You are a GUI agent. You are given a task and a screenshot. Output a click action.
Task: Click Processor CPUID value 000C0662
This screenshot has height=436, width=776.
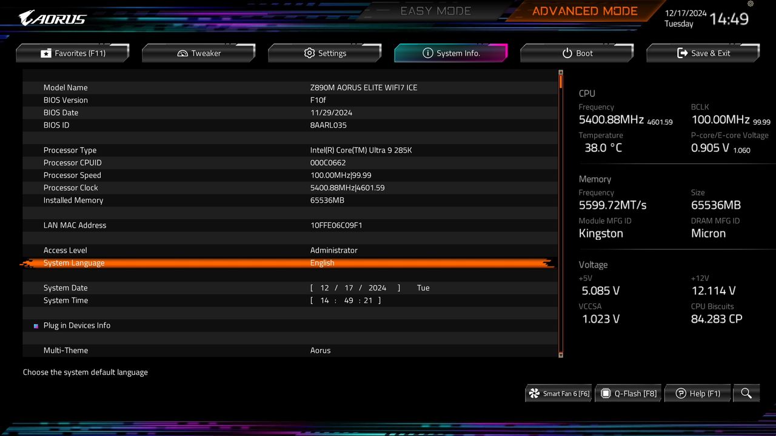coord(328,163)
